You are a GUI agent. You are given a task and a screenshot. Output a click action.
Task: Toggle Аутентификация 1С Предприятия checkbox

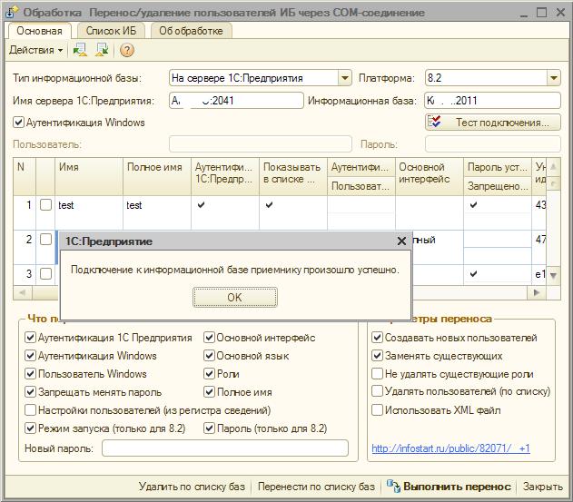(x=30, y=337)
